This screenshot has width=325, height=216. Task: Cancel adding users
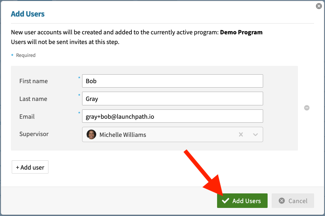click(293, 201)
